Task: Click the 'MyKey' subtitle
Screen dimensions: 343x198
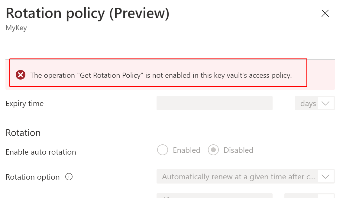Action: click(16, 28)
